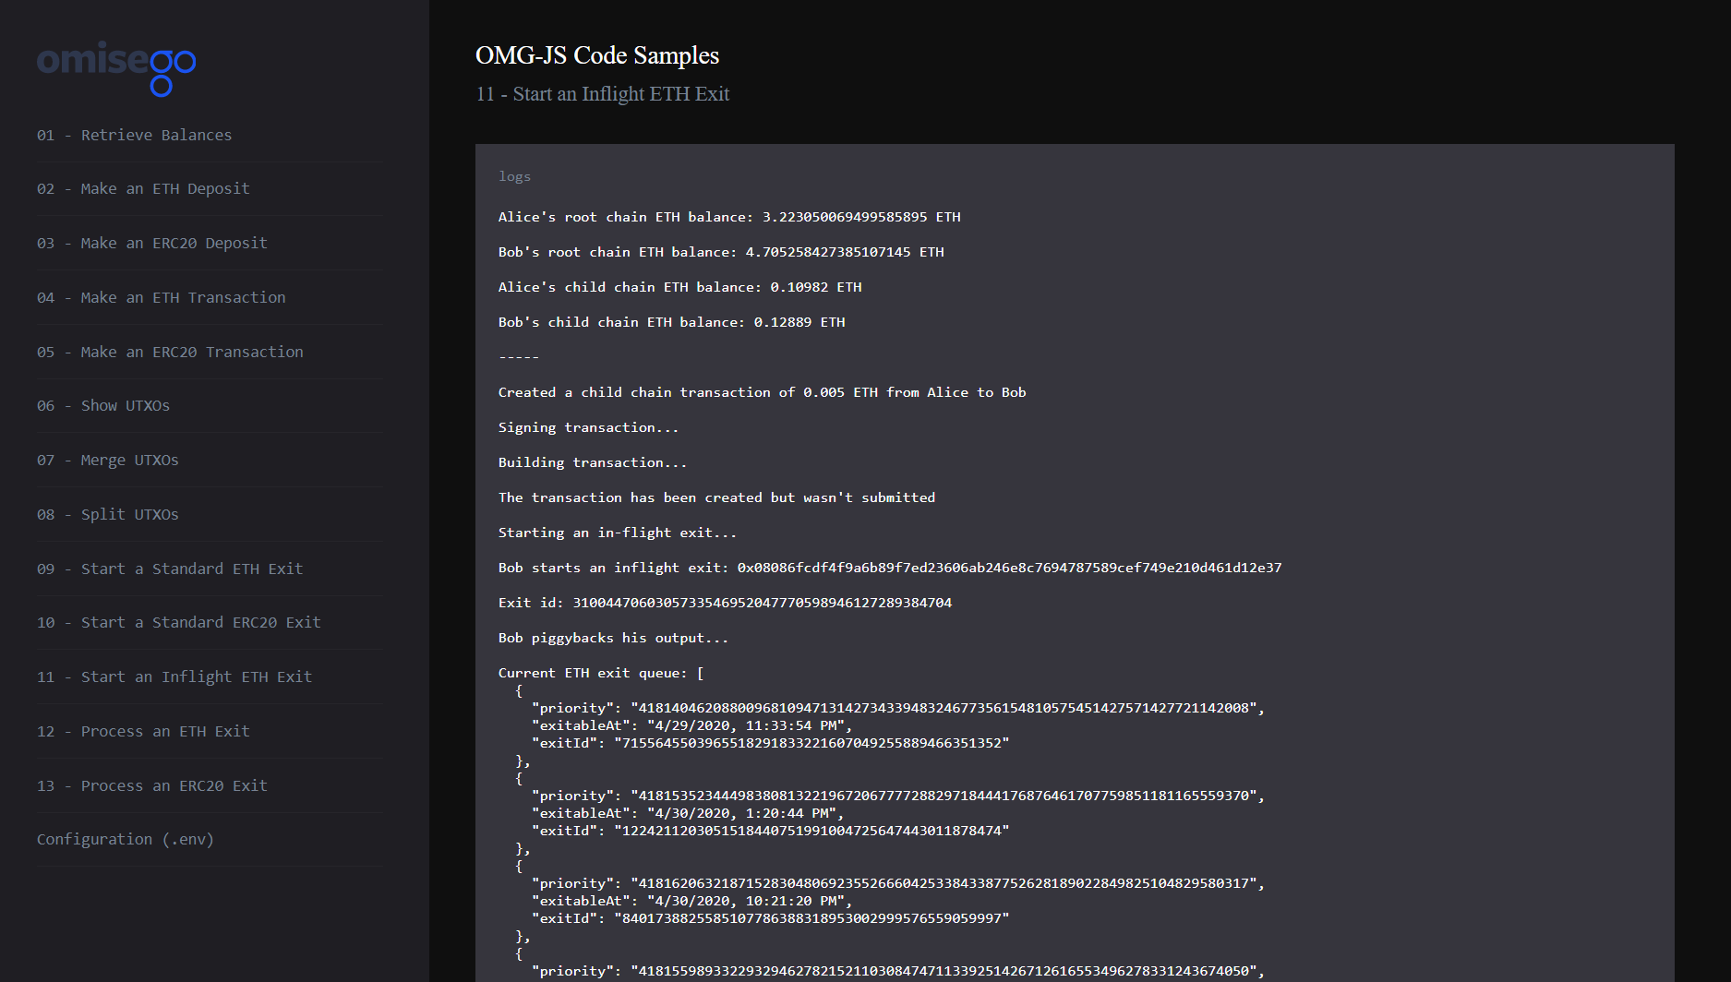This screenshot has width=1731, height=982.
Task: Click 'transaction has been created but wasn't submitted' line
Action: pos(717,497)
